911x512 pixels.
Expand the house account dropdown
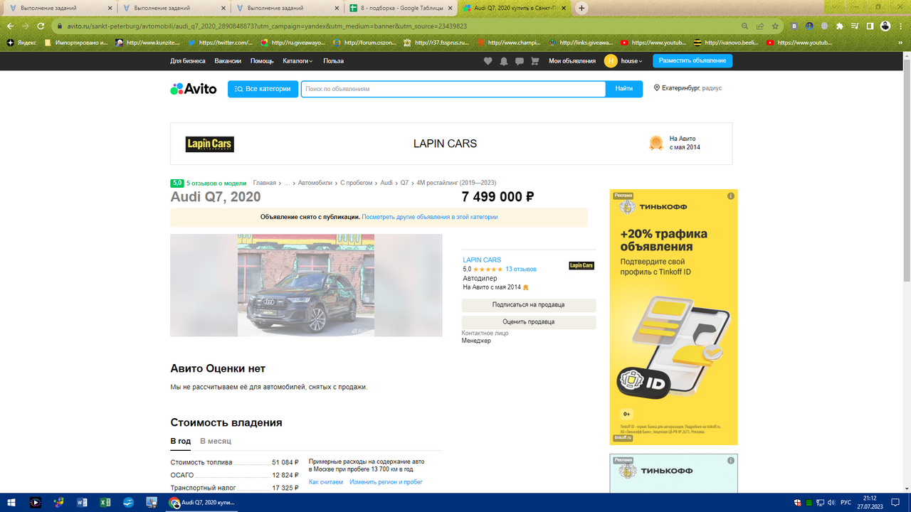pyautogui.click(x=629, y=61)
